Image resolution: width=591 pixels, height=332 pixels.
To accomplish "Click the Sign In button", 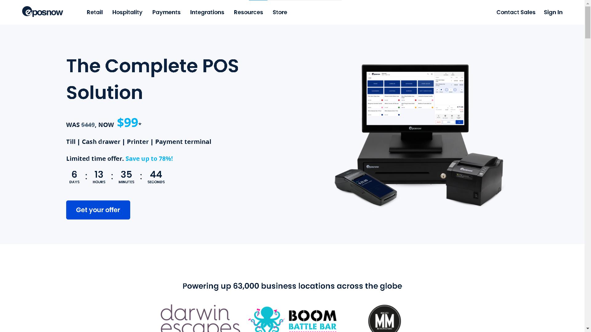I will pos(553,12).
